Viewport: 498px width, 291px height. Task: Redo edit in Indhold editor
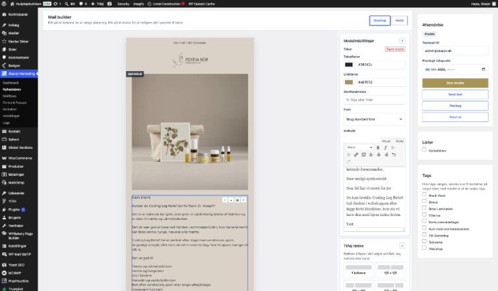(348, 162)
